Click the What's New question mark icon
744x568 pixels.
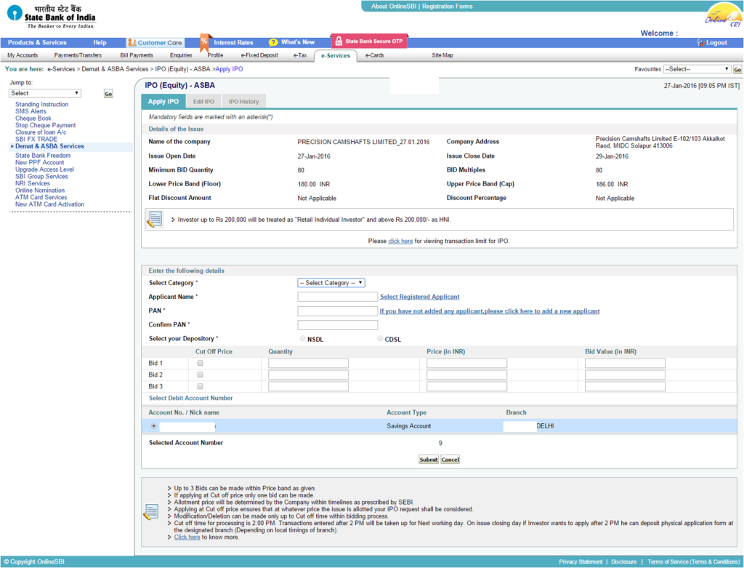pyautogui.click(x=273, y=42)
